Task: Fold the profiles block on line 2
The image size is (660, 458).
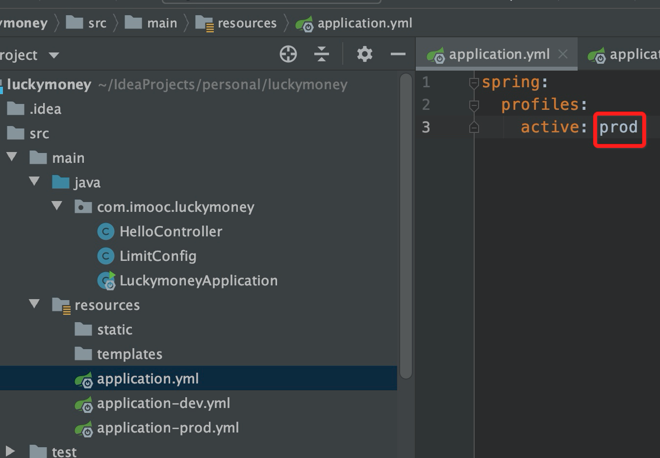Action: (474, 105)
